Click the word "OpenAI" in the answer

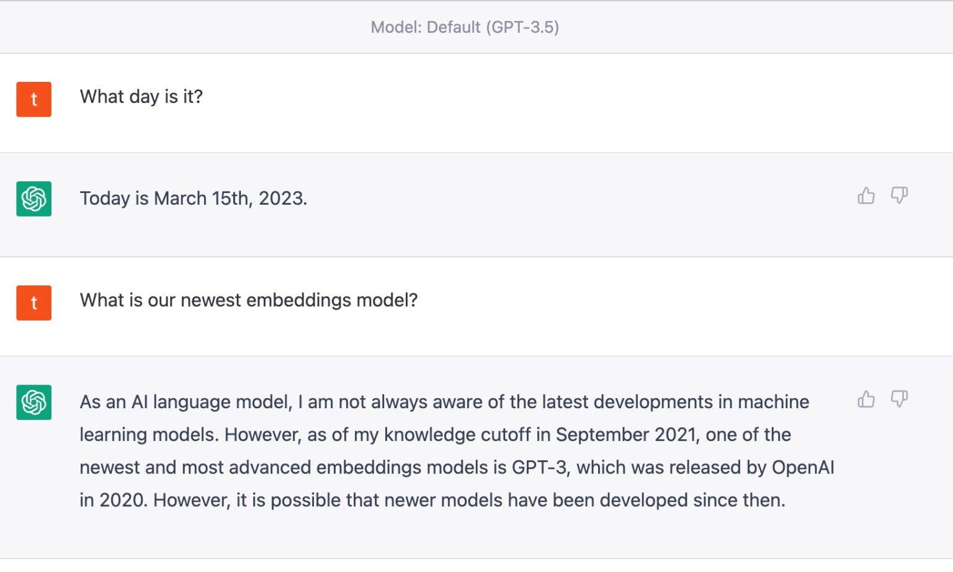coord(802,468)
